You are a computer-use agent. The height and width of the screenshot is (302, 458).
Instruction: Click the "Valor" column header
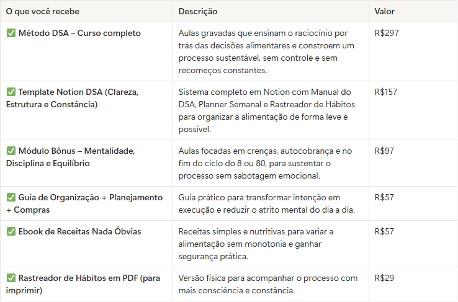pyautogui.click(x=385, y=11)
